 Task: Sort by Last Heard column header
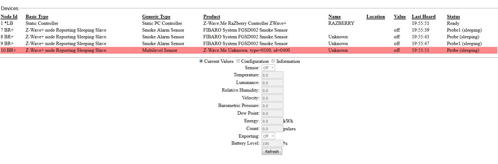point(423,17)
